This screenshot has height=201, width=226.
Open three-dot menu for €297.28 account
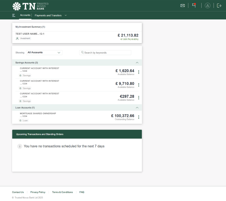click(139, 98)
